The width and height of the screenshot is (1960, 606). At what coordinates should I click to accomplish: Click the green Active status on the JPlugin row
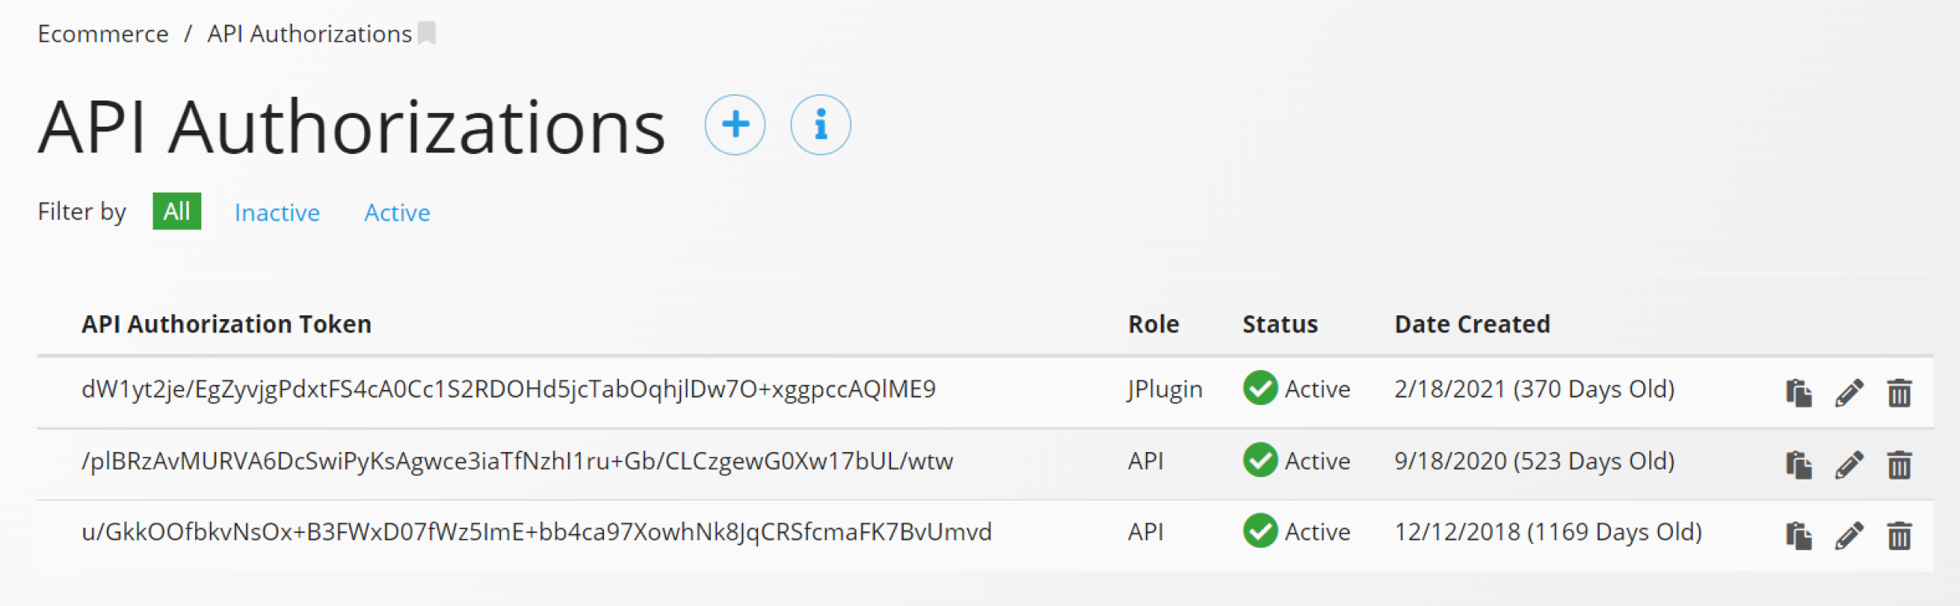[x=1296, y=389]
